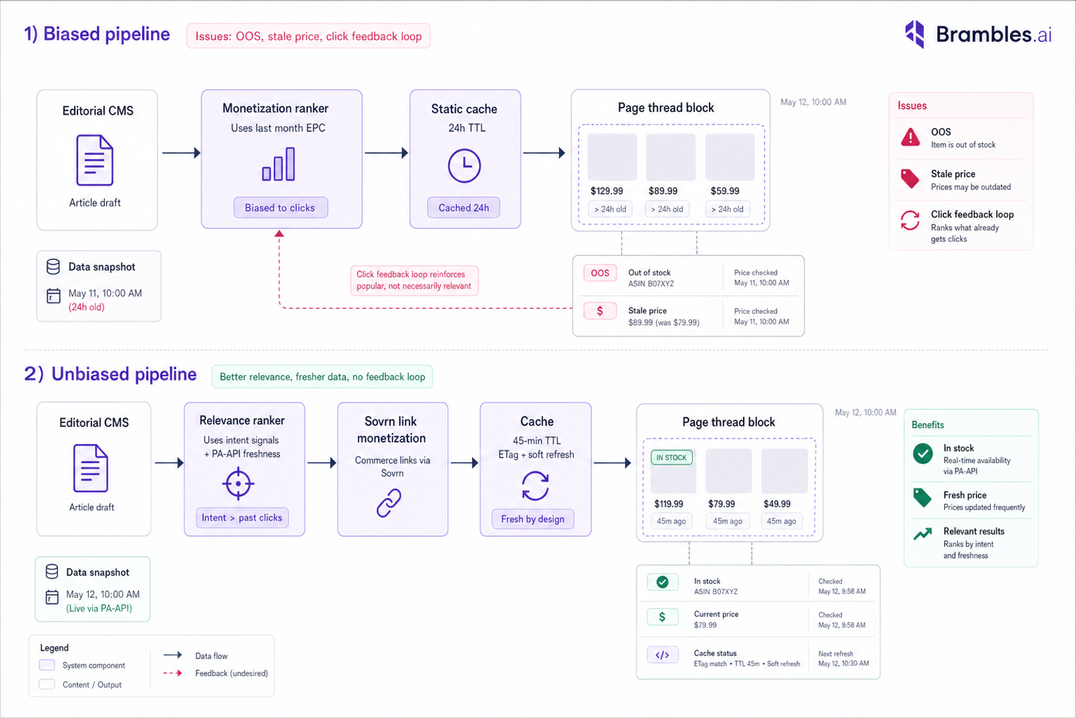Image resolution: width=1076 pixels, height=718 pixels.
Task: Click the chain link icon in Sovrn monetization
Action: [389, 503]
